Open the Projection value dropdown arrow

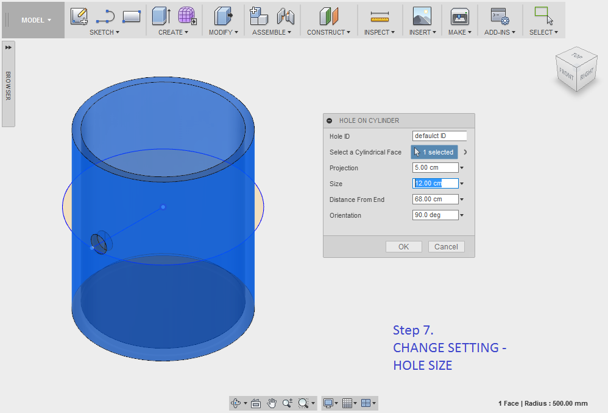point(462,168)
